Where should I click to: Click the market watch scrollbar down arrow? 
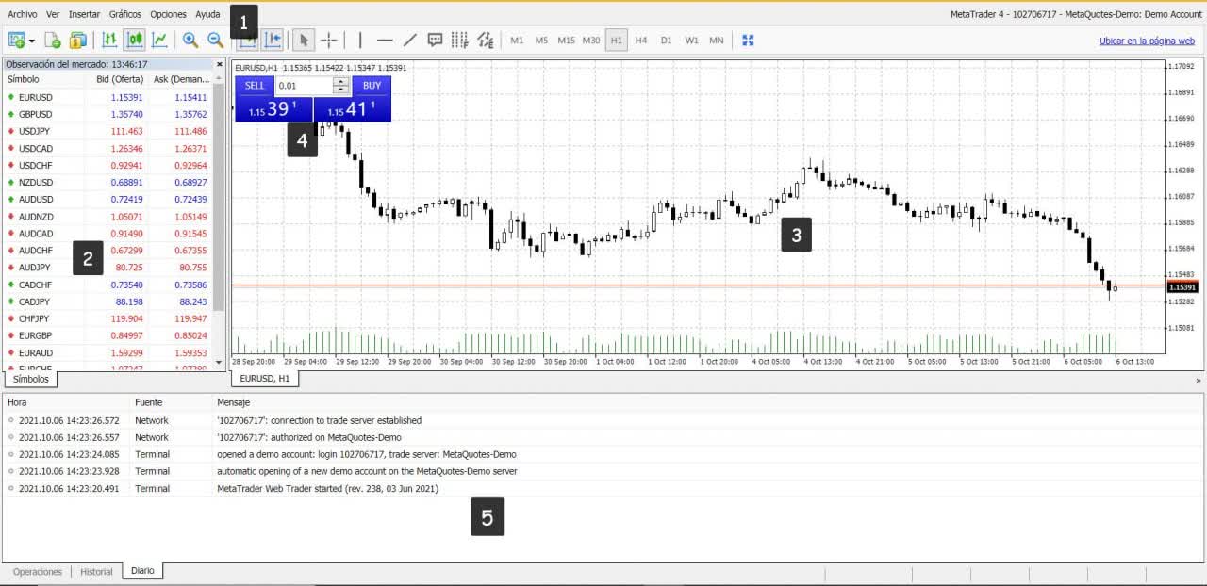[x=220, y=363]
